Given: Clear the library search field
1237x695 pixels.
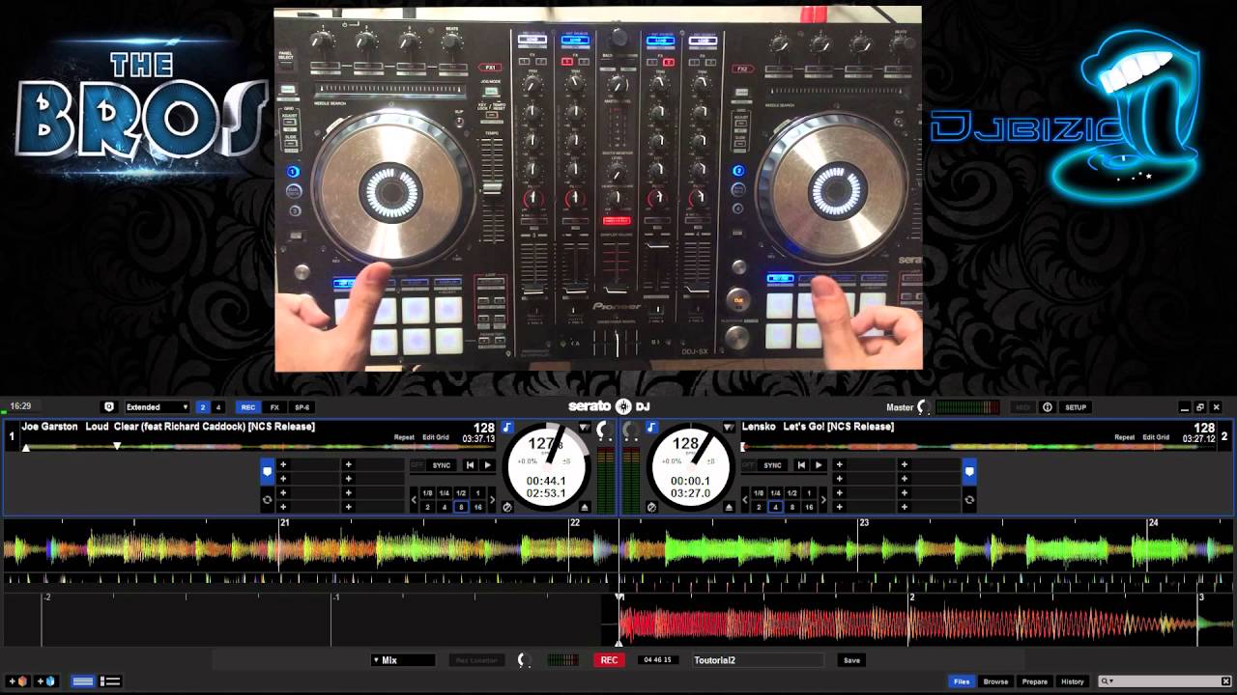Looking at the screenshot, I should tap(1227, 681).
